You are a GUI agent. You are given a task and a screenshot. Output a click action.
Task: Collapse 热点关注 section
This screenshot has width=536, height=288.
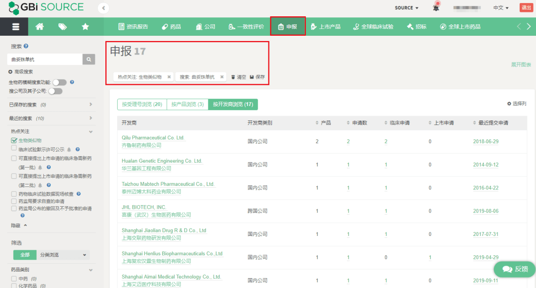[91, 131]
